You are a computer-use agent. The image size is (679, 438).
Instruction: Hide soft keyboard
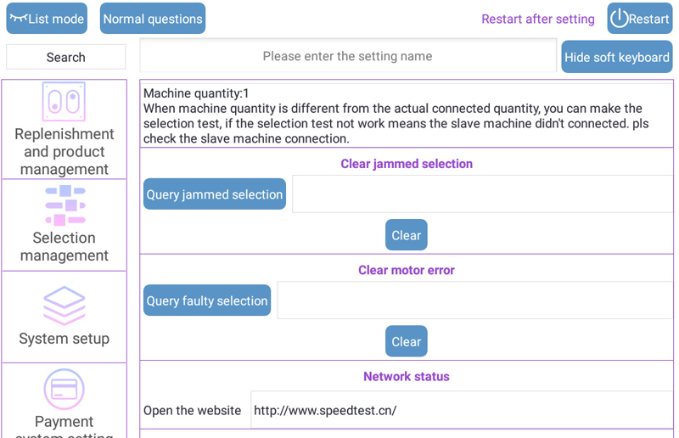click(617, 57)
